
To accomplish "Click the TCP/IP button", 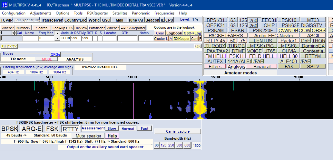I will (x=6, y=20).
